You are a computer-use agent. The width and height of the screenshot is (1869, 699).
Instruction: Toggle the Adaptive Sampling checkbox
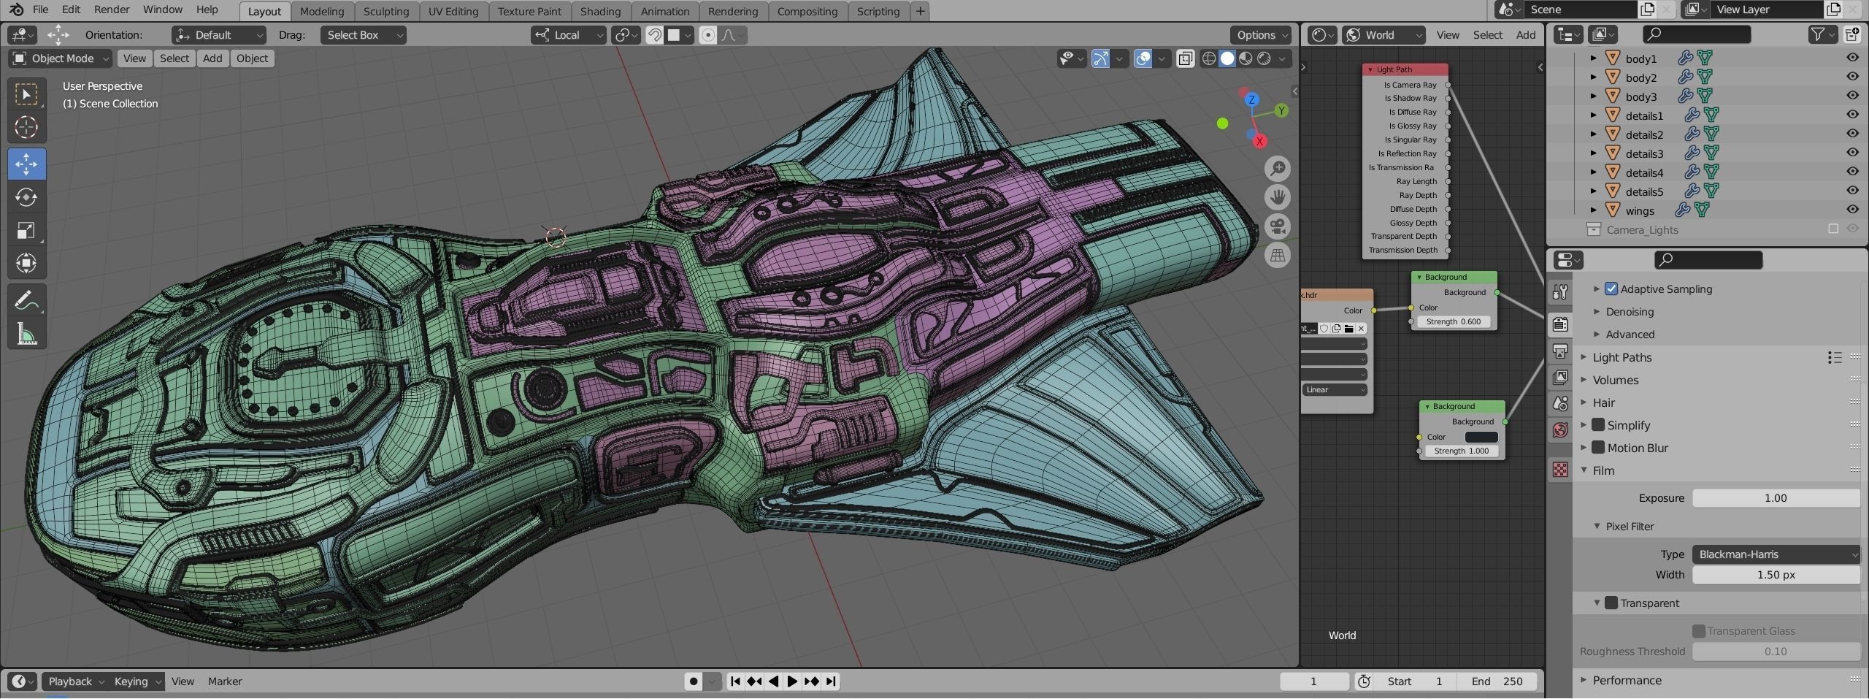(x=1611, y=289)
